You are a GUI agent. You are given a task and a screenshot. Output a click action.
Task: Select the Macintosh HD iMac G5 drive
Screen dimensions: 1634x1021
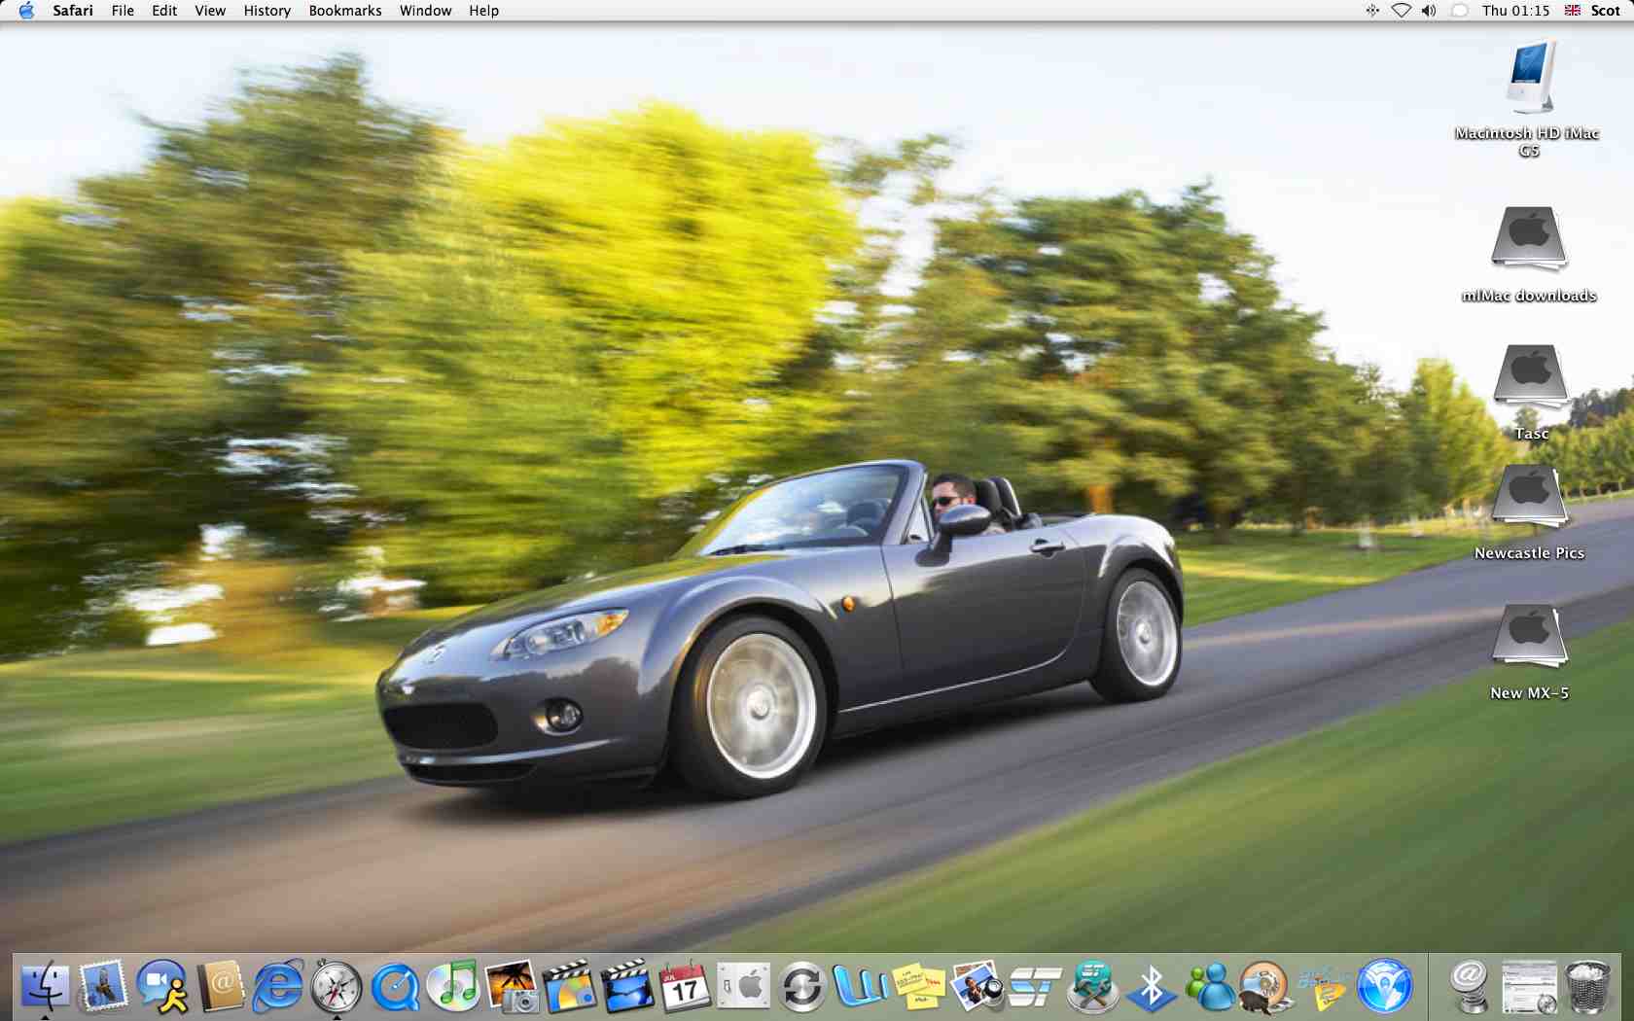pos(1529,80)
